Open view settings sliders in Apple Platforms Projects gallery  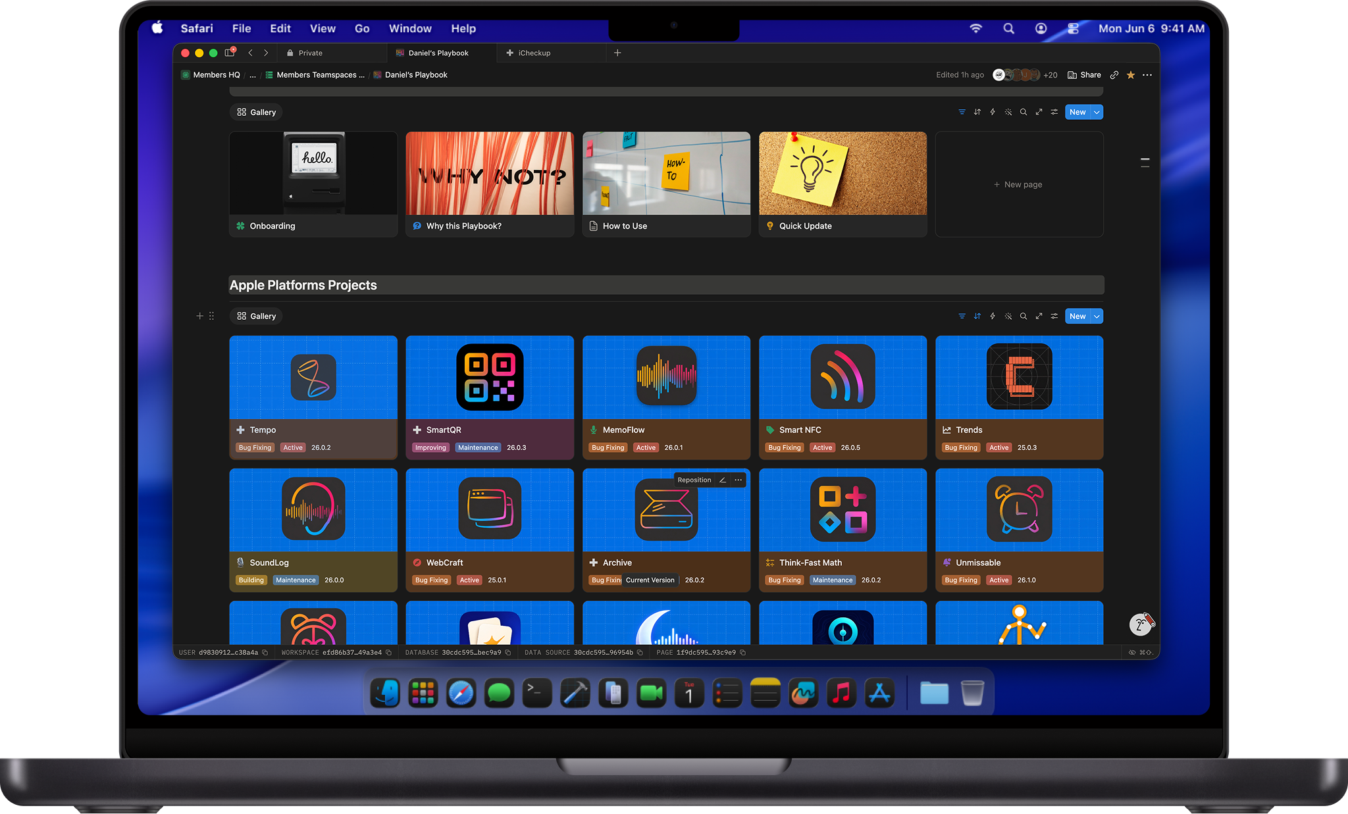[x=1054, y=317]
